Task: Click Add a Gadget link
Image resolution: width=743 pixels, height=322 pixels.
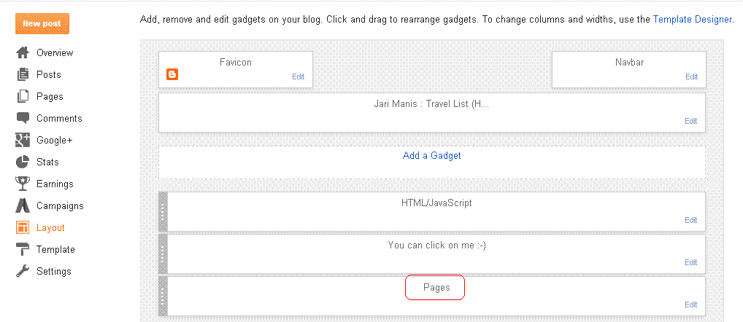Action: pos(431,155)
